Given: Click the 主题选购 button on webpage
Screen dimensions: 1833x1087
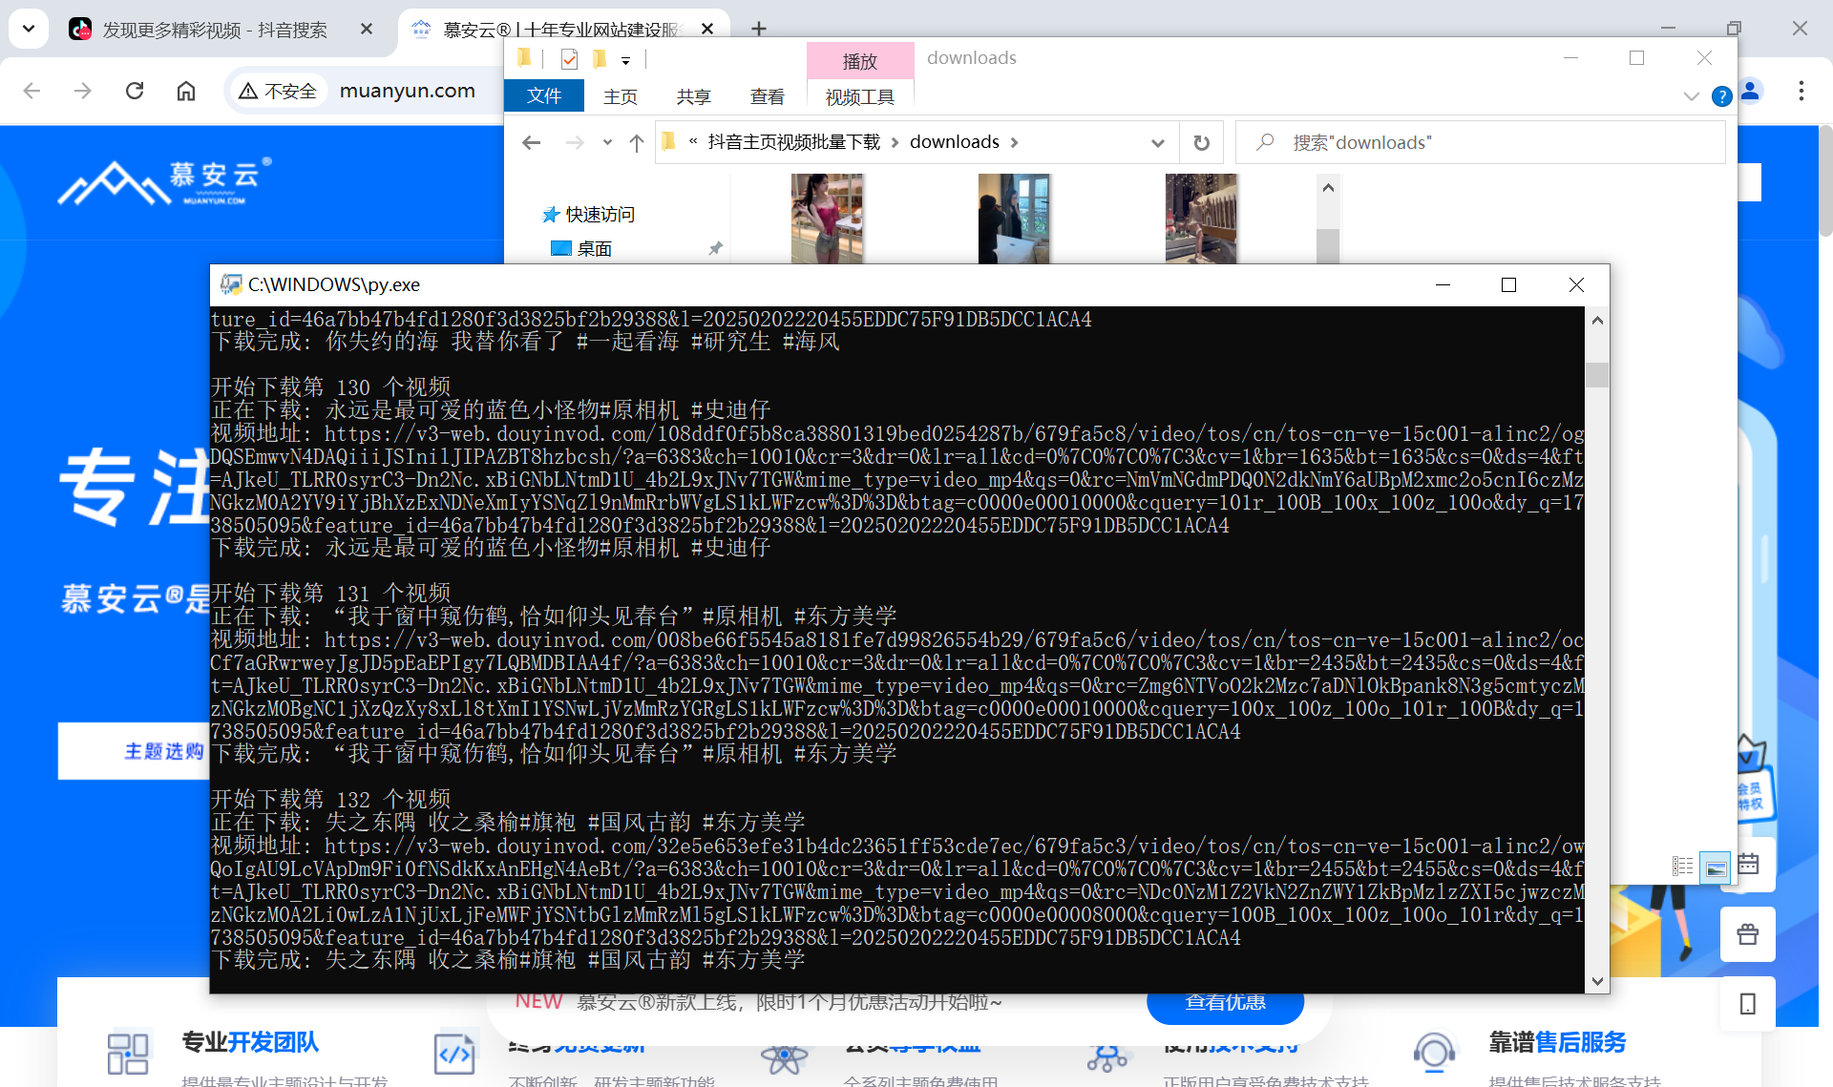Looking at the screenshot, I should coord(135,751).
